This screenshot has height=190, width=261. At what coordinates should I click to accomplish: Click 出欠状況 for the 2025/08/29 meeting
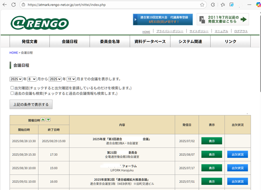click(238, 154)
